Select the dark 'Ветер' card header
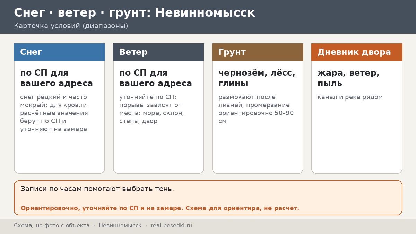The image size is (416, 234). click(x=158, y=52)
